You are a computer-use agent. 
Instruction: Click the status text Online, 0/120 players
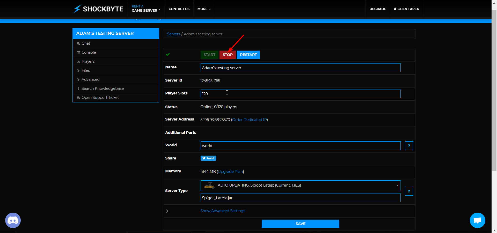pyautogui.click(x=219, y=107)
